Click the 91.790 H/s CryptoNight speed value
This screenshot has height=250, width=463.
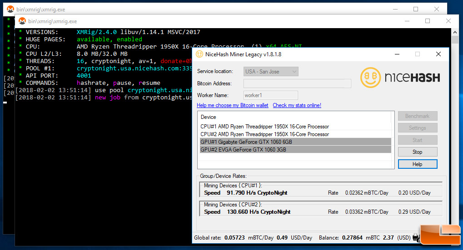tap(257, 193)
